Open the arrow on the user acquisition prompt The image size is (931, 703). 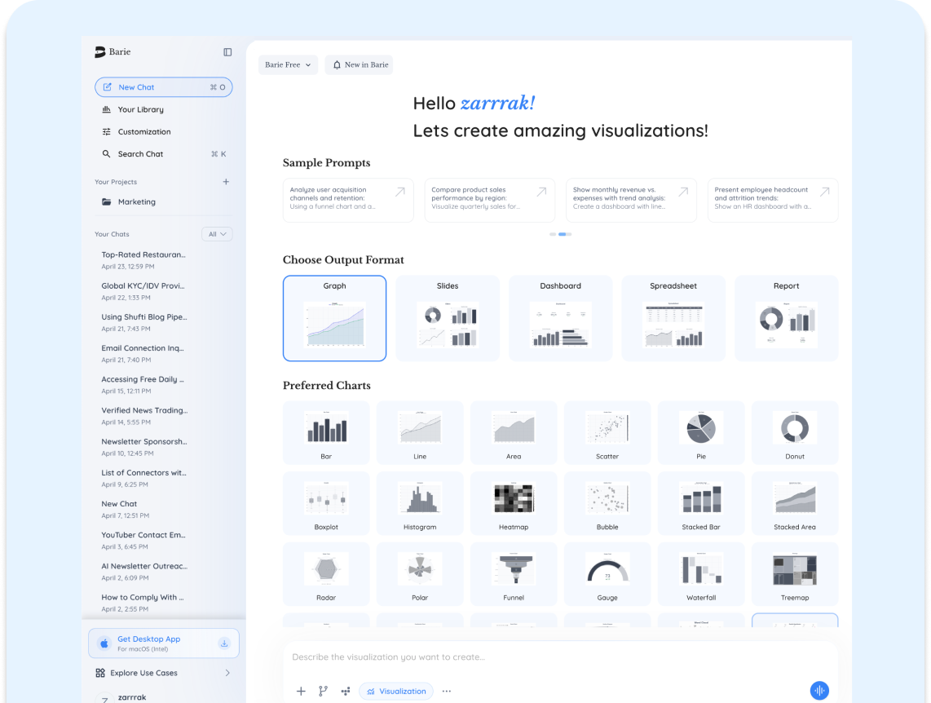coord(400,192)
